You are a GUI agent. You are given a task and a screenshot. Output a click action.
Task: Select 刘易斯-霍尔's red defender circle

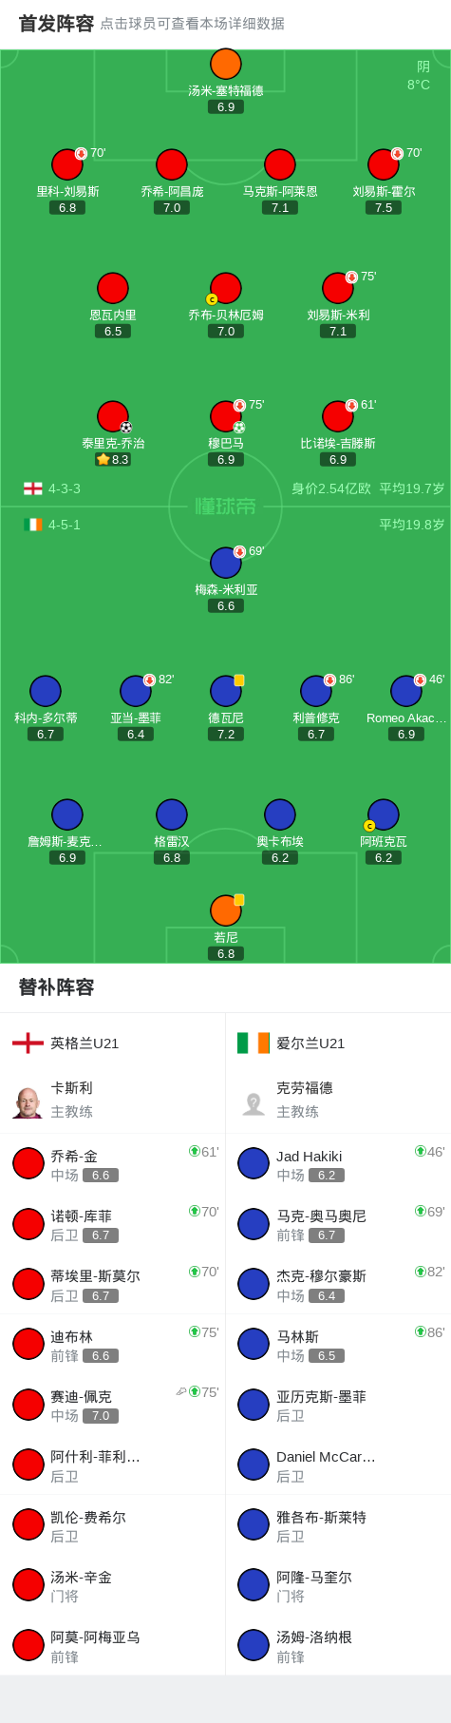(384, 164)
